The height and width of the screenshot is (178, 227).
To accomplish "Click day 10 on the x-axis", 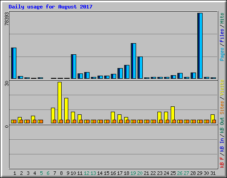I will click(73, 173).
